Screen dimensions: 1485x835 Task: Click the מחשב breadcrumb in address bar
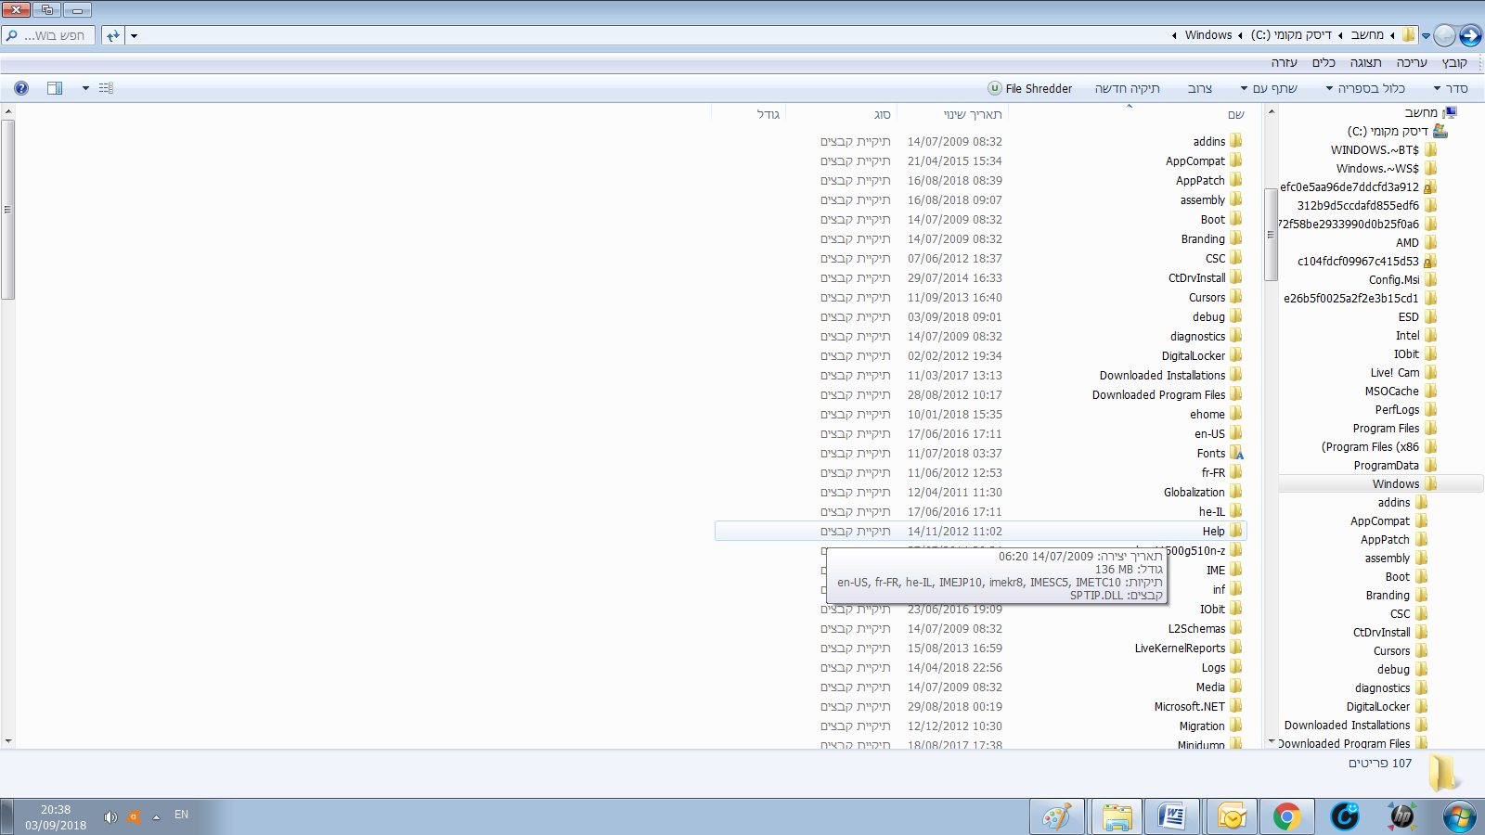pos(1366,35)
